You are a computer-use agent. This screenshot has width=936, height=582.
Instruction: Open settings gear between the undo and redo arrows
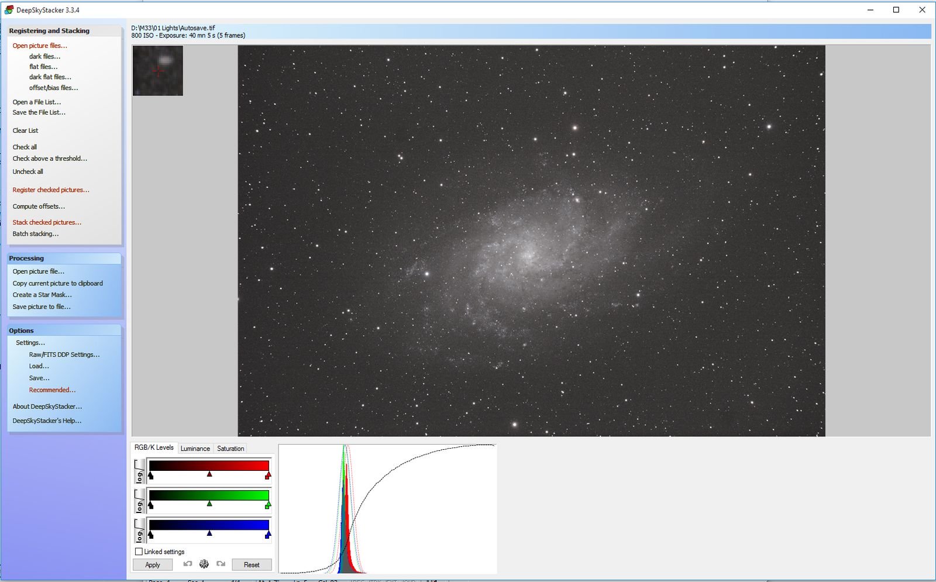click(x=204, y=564)
